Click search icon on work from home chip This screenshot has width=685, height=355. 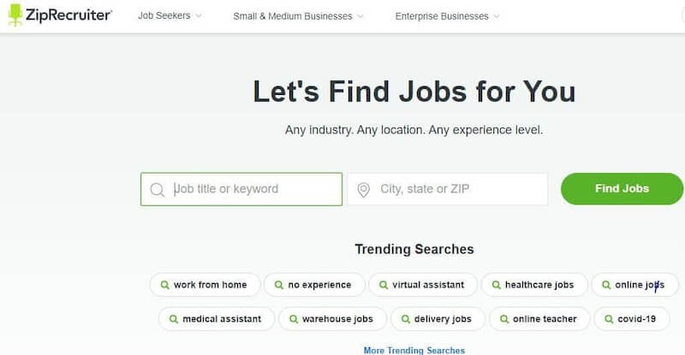tap(164, 285)
